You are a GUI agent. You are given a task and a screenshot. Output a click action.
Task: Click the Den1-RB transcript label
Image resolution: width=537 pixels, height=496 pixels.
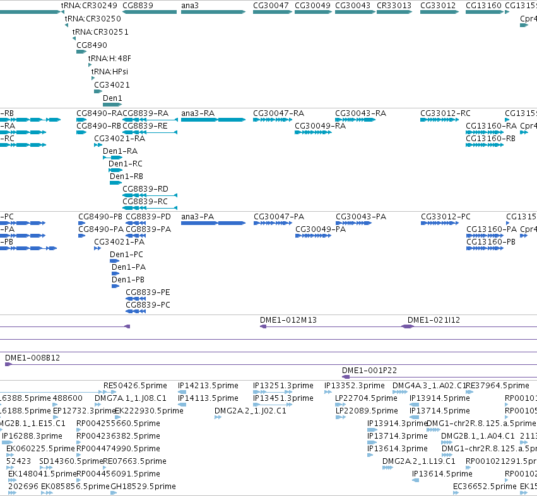[126, 176]
